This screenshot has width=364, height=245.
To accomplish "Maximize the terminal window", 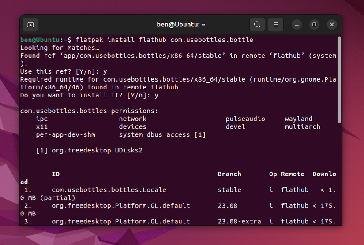I will coord(314,25).
